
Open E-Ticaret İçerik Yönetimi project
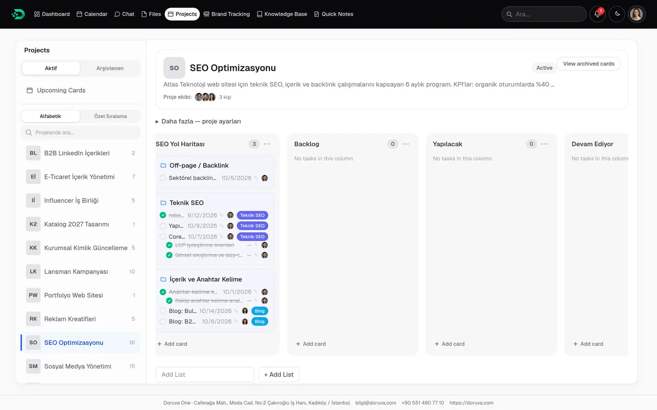81,177
